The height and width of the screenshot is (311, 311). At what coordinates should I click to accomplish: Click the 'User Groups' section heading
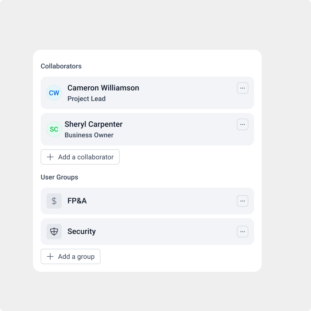pyautogui.click(x=59, y=177)
